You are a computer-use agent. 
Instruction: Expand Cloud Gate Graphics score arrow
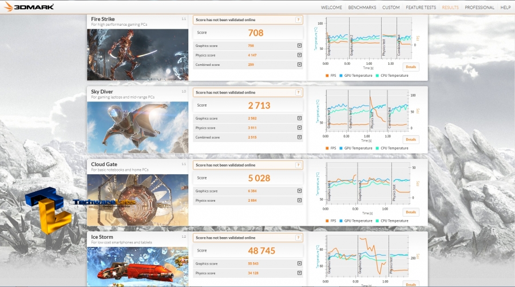[x=299, y=191]
